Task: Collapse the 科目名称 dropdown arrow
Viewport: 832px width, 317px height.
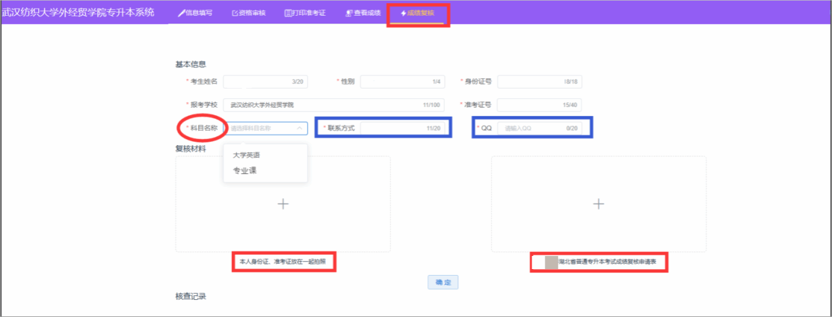Action: [x=300, y=129]
